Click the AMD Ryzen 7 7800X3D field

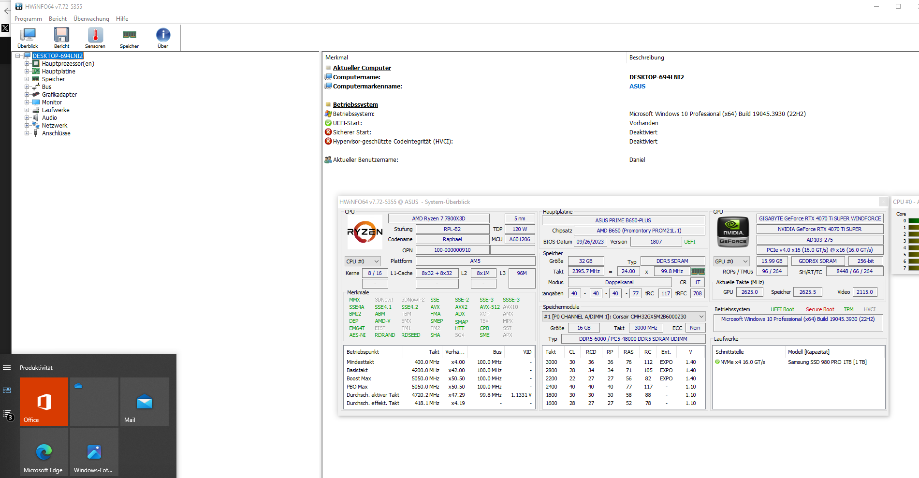[x=438, y=218]
